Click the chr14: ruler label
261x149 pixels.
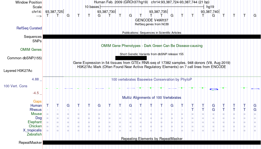click(37, 12)
